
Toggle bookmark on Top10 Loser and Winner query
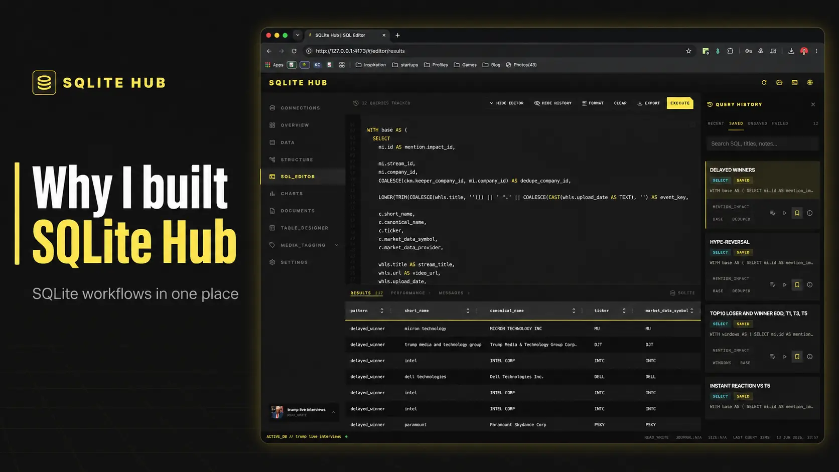click(x=797, y=357)
